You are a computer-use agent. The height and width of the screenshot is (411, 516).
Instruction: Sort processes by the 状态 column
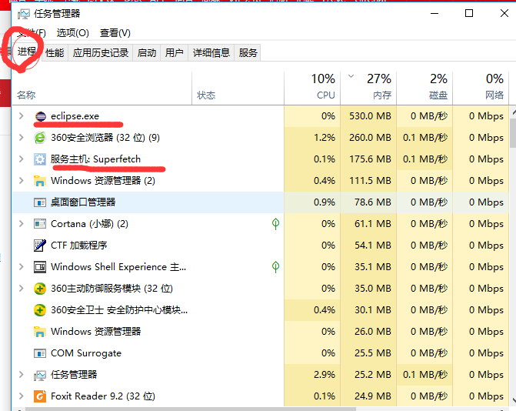(x=238, y=89)
